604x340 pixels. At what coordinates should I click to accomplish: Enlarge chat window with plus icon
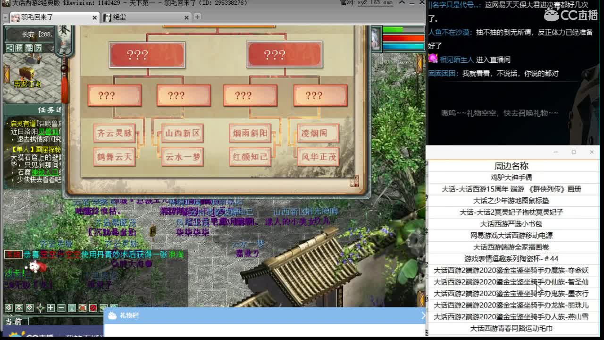[x=50, y=308]
